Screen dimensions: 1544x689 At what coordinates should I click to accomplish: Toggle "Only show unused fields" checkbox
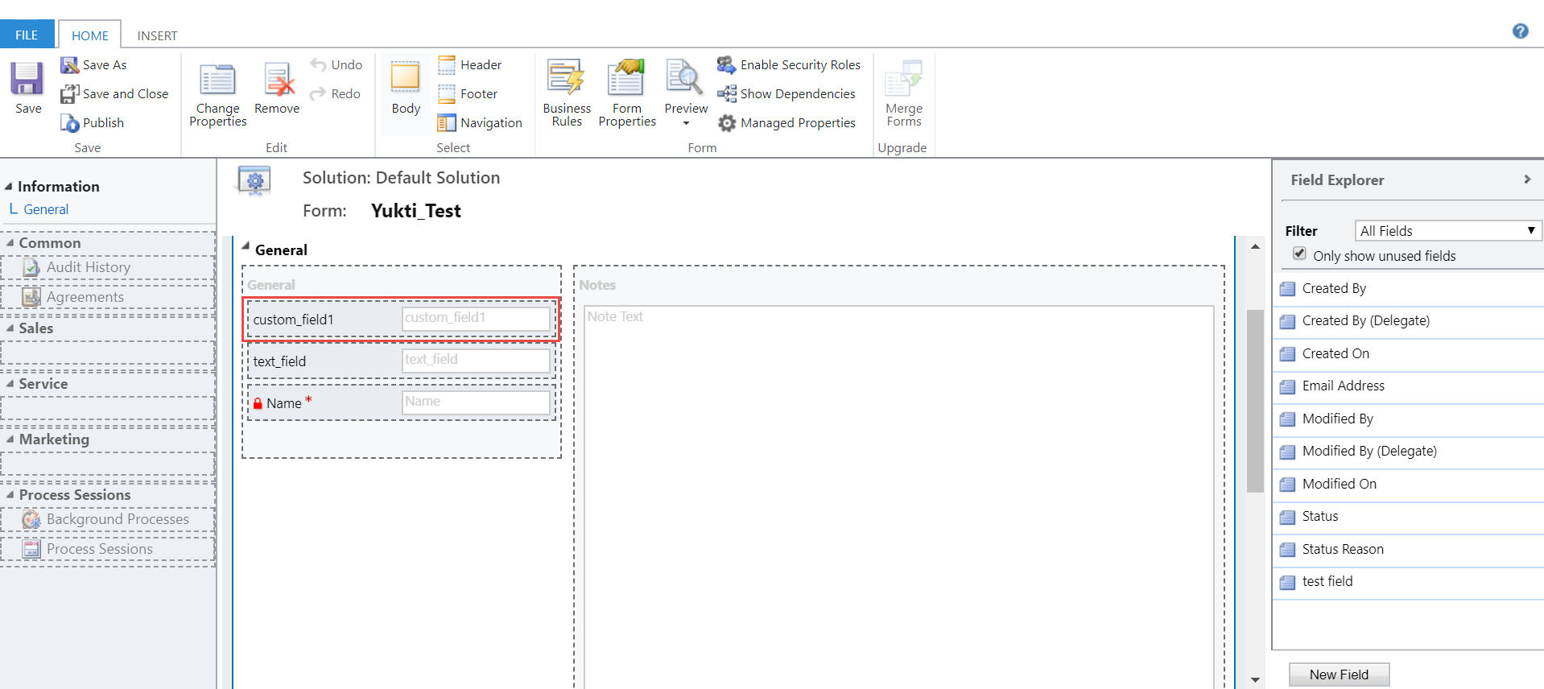coord(1299,254)
